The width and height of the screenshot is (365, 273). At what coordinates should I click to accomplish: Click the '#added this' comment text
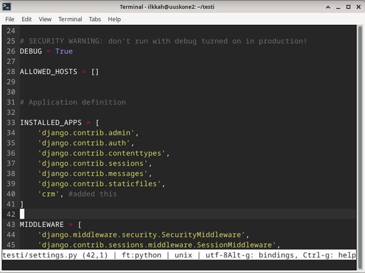pos(93,194)
